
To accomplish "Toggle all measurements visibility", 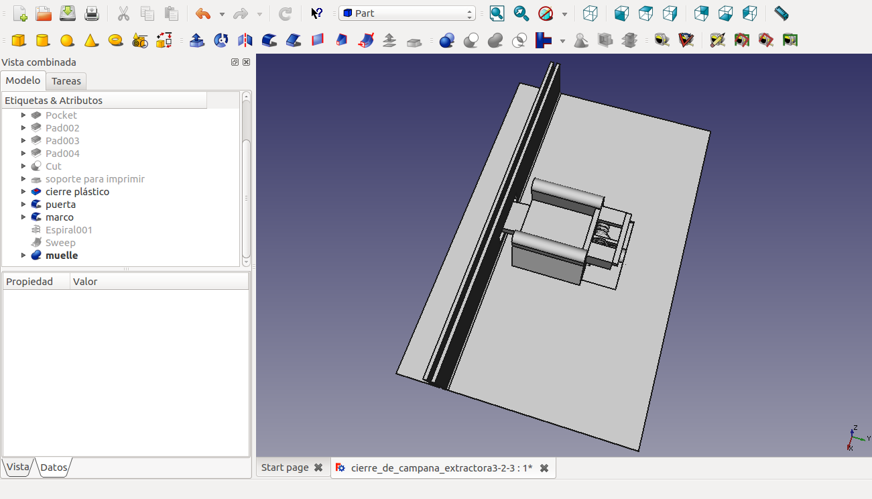I will tap(741, 41).
